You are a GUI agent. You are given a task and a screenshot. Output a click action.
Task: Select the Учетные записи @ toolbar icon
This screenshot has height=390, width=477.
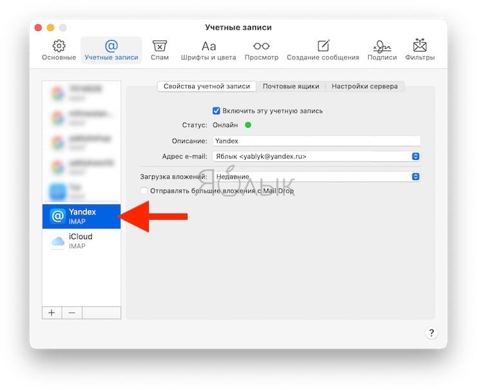point(112,46)
